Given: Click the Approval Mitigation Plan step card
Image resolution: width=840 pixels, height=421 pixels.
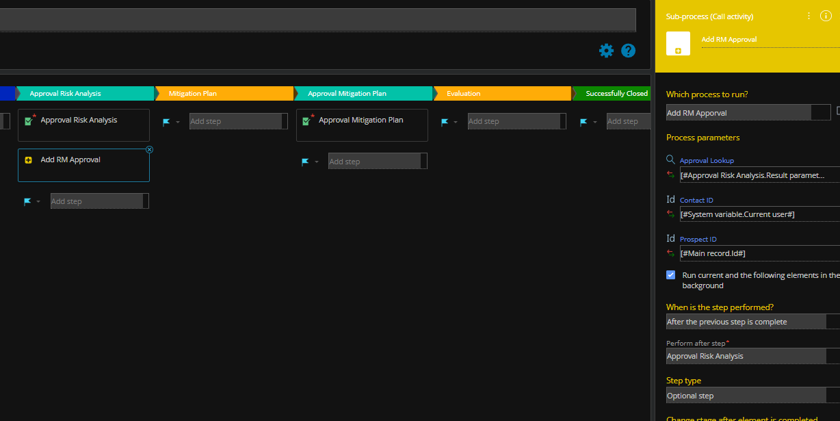Looking at the screenshot, I should point(362,125).
